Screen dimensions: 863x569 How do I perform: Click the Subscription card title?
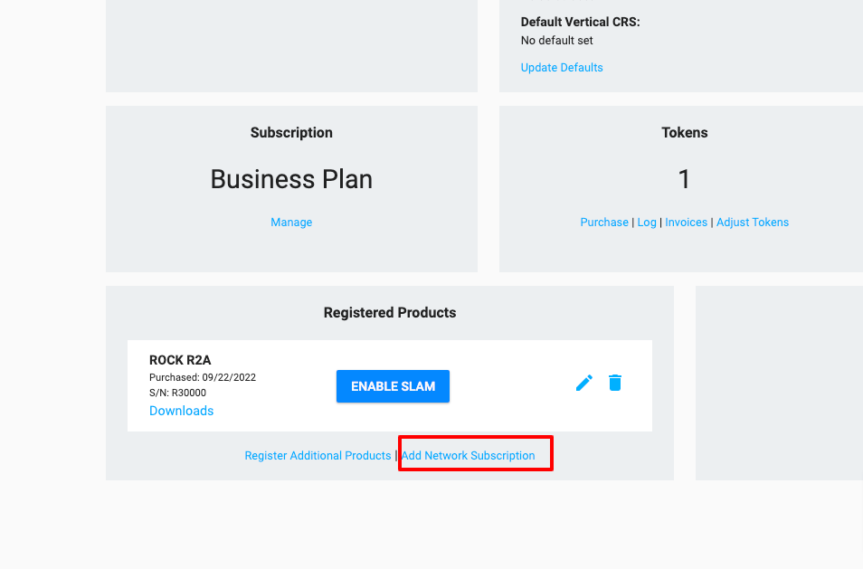[291, 133]
